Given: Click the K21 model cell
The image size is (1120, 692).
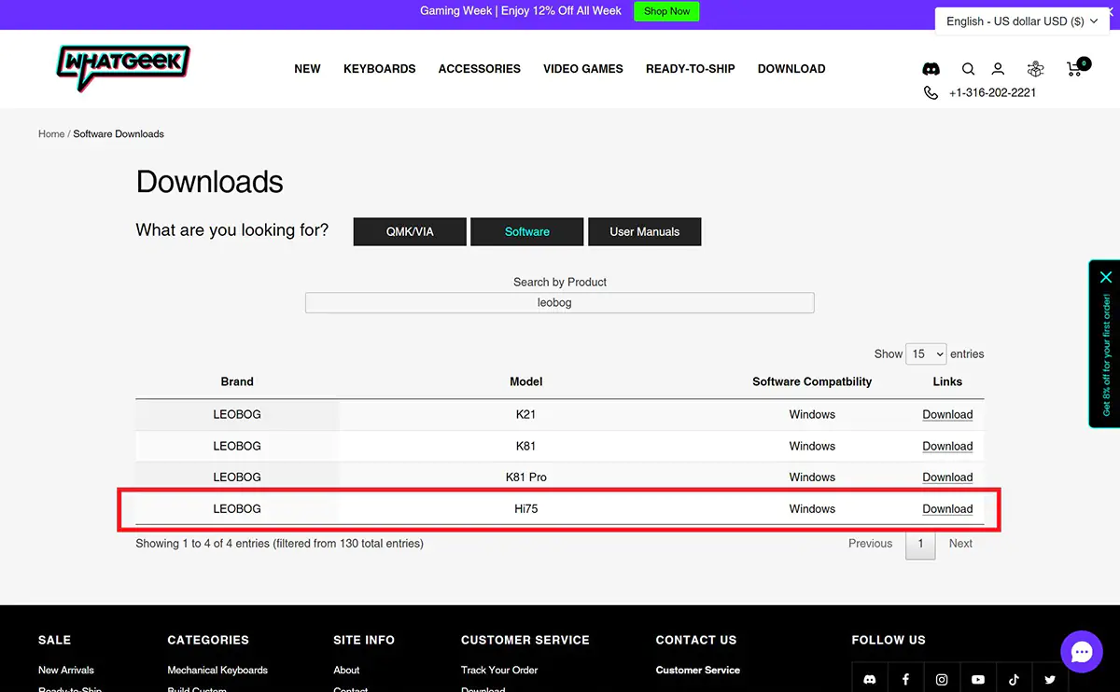Looking at the screenshot, I should 526,415.
